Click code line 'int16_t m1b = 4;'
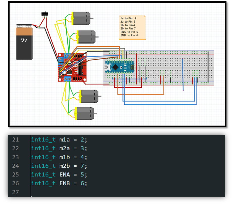Screen dimensions: 233x205 (x=59, y=157)
